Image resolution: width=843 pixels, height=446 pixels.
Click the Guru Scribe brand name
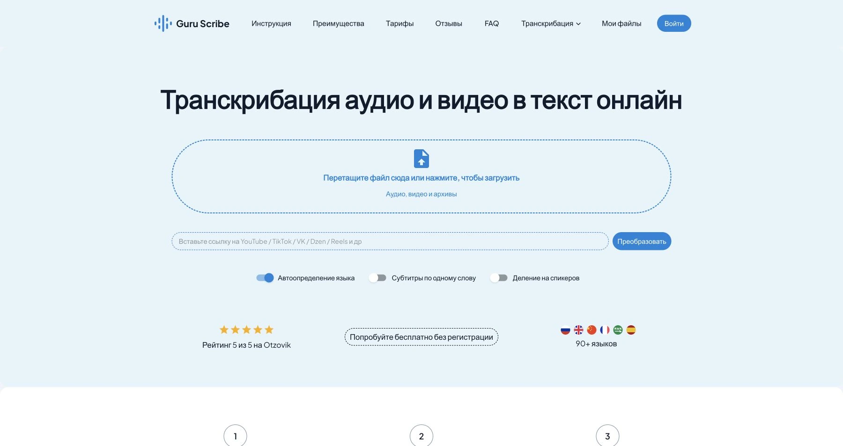click(203, 24)
